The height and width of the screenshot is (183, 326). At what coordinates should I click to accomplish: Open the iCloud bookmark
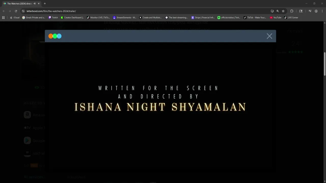(15, 18)
